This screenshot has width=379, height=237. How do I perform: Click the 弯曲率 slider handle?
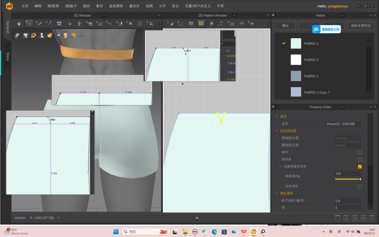pos(360,179)
